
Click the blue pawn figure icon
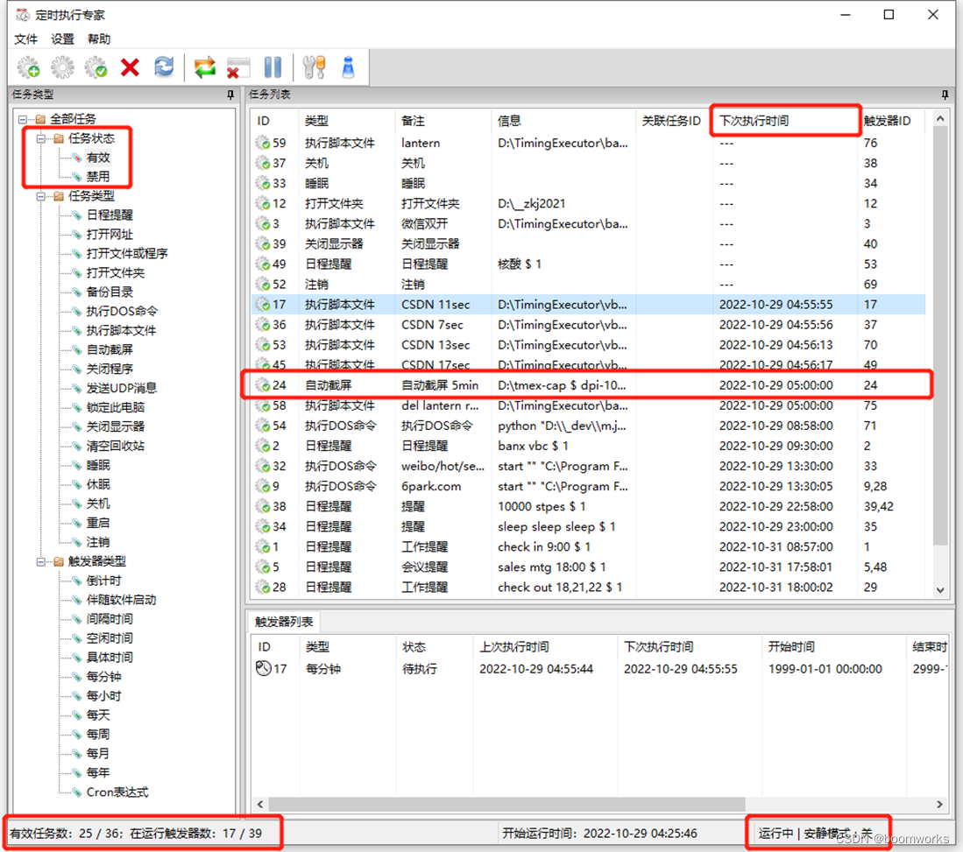click(x=348, y=67)
